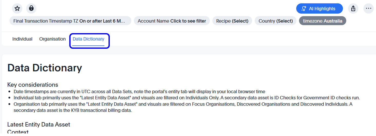Image resolution: width=376 pixels, height=136 pixels.
Task: Select the Data Dictionary tab
Action: pos(88,39)
